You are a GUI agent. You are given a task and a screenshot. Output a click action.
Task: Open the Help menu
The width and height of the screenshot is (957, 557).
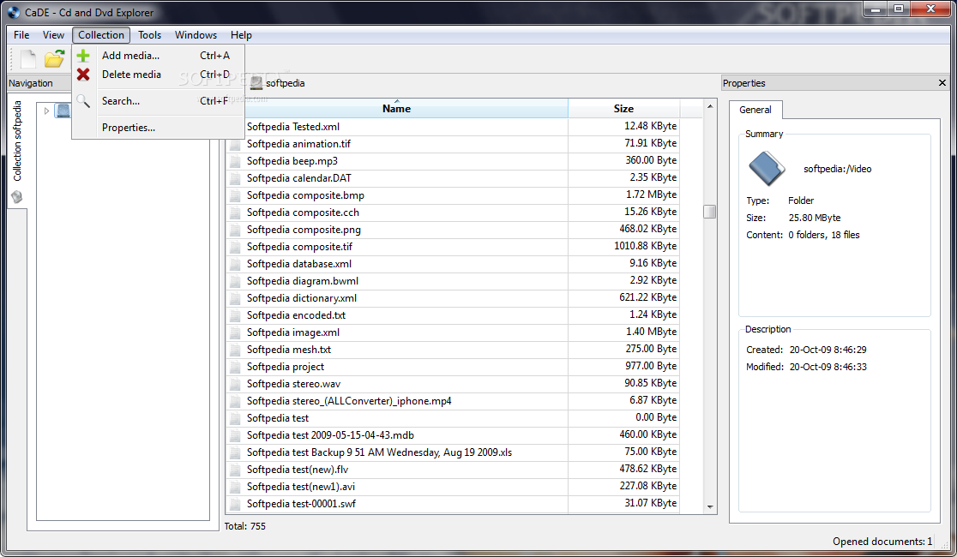click(x=241, y=35)
